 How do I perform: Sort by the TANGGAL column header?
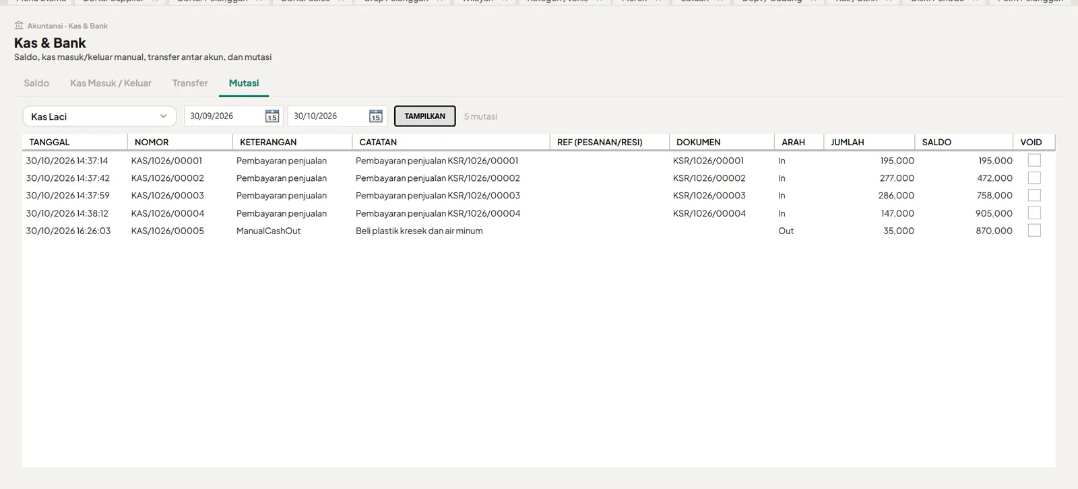point(75,142)
